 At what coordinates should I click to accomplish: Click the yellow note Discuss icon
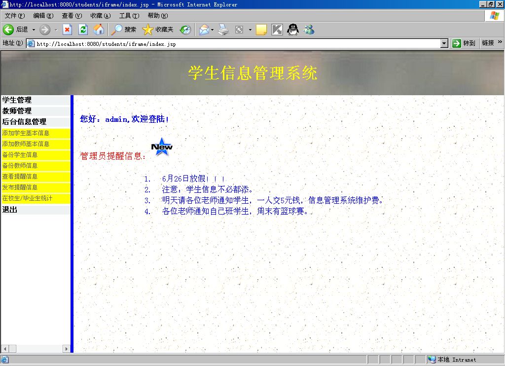point(261,30)
